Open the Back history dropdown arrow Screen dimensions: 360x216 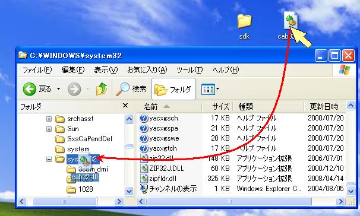point(59,89)
